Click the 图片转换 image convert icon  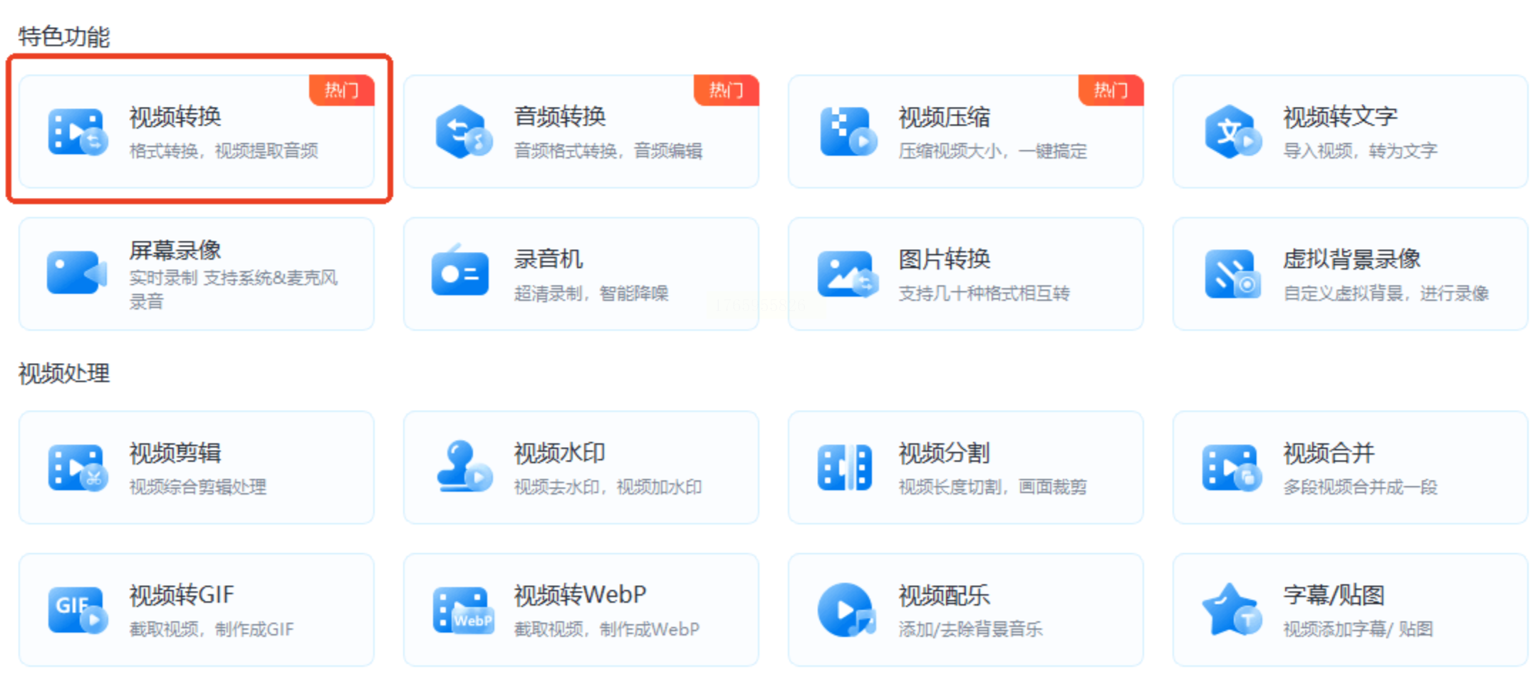(x=848, y=274)
